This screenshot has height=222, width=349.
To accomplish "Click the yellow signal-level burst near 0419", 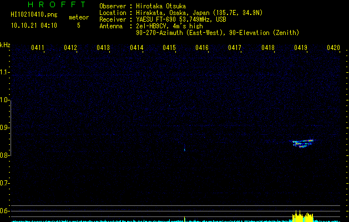I will (x=303, y=216).
